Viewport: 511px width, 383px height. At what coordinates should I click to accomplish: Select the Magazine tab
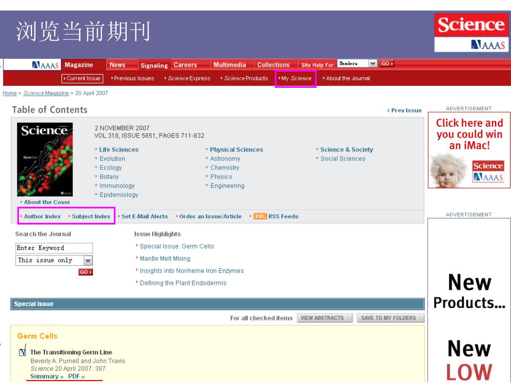pyautogui.click(x=84, y=65)
